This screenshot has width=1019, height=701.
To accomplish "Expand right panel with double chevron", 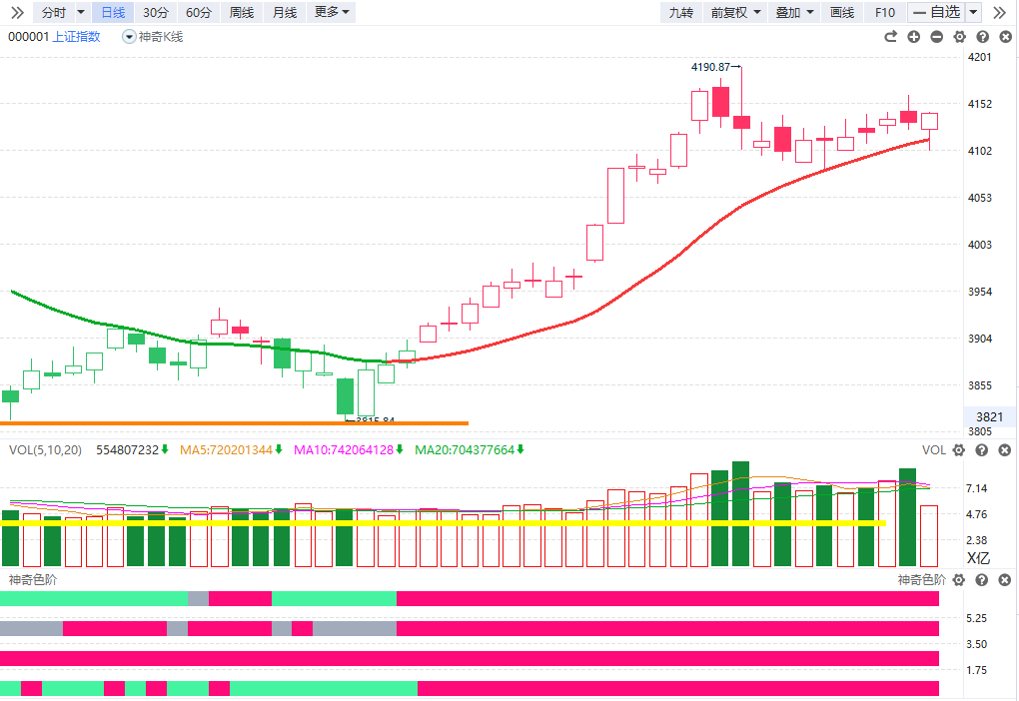I will [x=999, y=12].
